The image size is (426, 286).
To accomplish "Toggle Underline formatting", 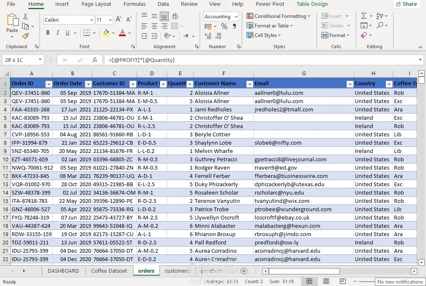I will click(x=67, y=33).
